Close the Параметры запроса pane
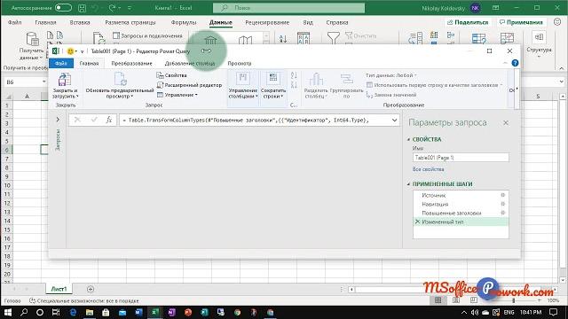The width and height of the screenshot is (568, 319). [506, 123]
